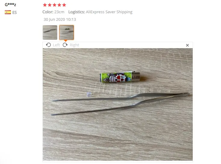Click the small plastic cap in the photo
This screenshot has width=221, height=164.
tap(89, 94)
